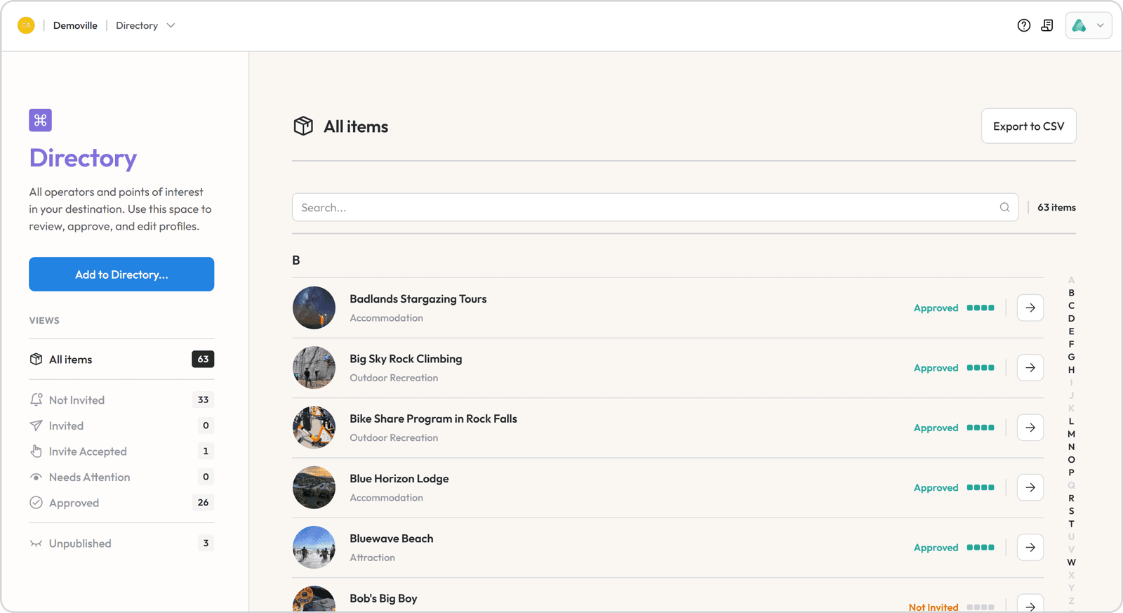Click the purple Directory command icon
This screenshot has height=613, width=1123.
40,120
